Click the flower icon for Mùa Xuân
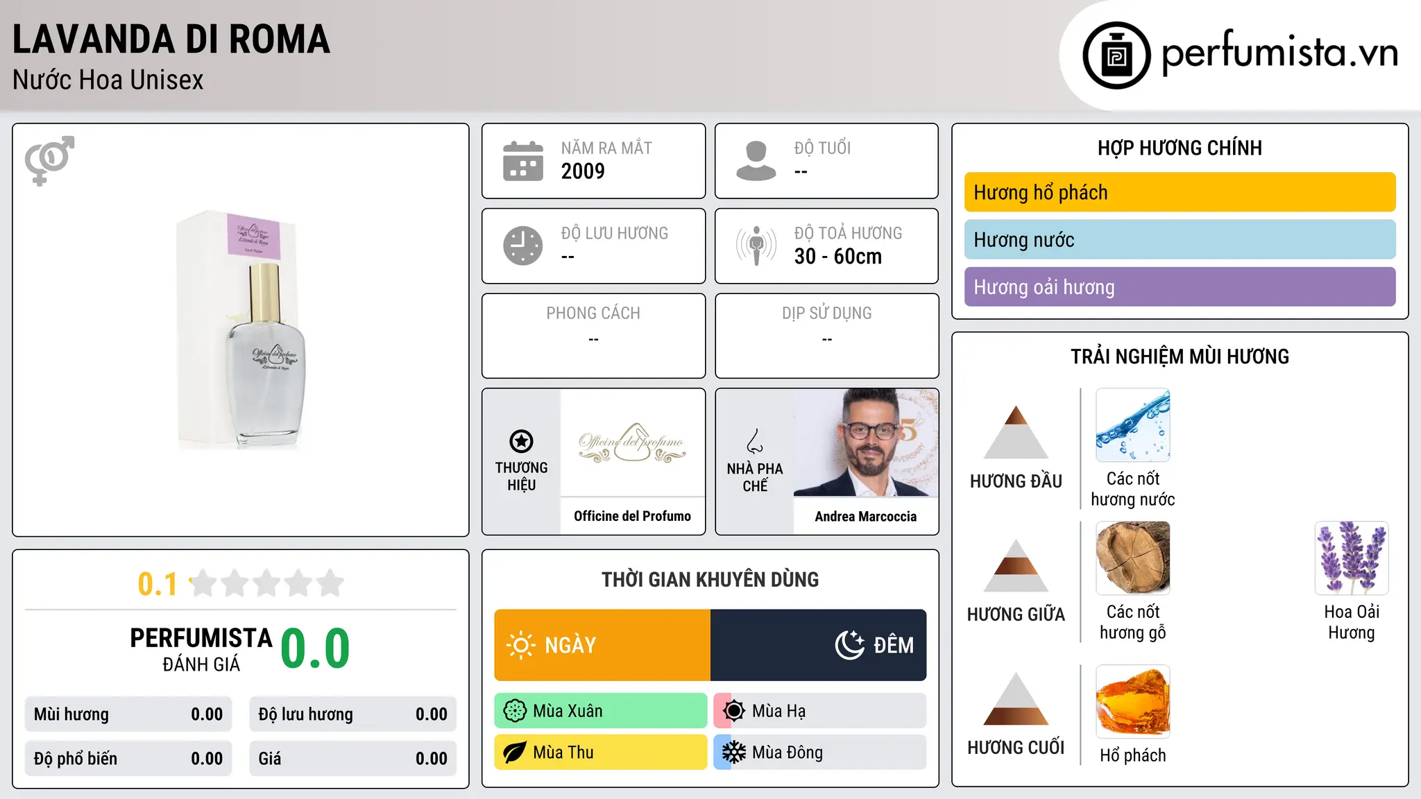 click(x=515, y=711)
